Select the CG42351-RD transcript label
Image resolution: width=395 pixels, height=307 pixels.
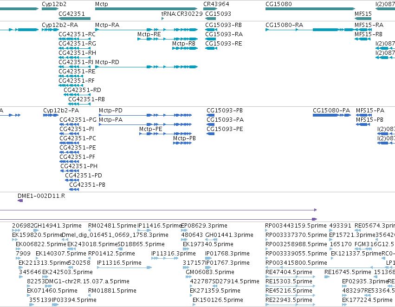pos(82,90)
